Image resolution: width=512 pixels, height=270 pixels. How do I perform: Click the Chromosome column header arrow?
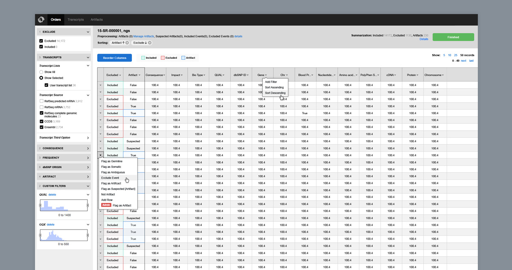click(x=443, y=75)
